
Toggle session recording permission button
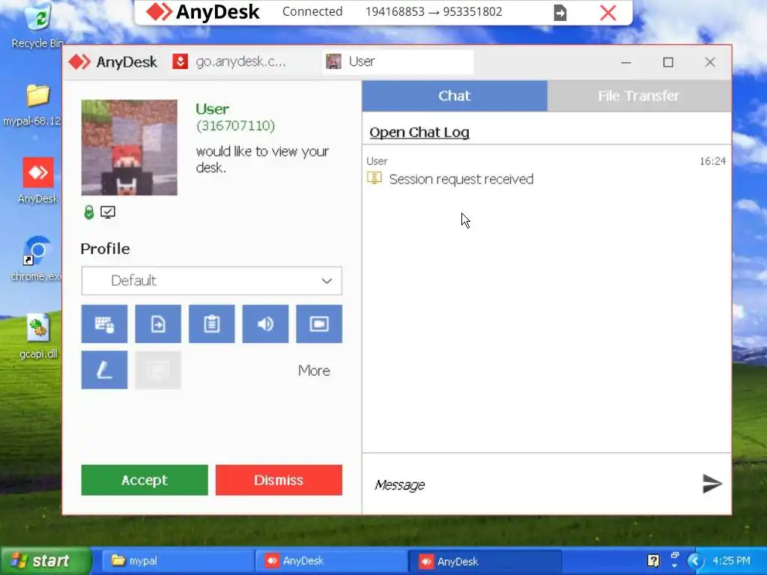pyautogui.click(x=319, y=323)
